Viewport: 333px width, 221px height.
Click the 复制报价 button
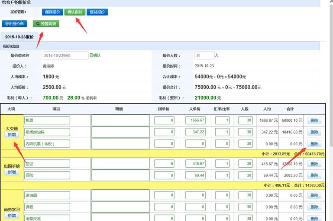point(97,12)
